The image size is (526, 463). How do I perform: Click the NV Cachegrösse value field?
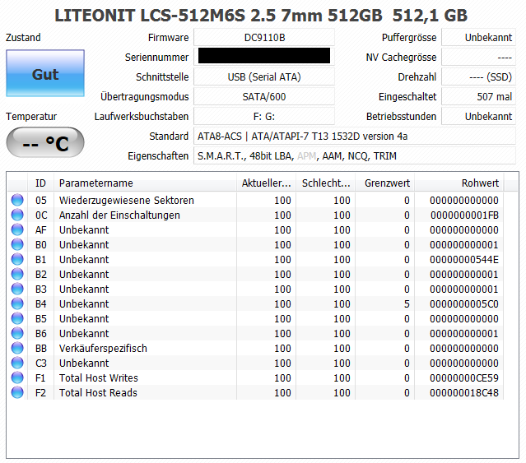click(478, 57)
